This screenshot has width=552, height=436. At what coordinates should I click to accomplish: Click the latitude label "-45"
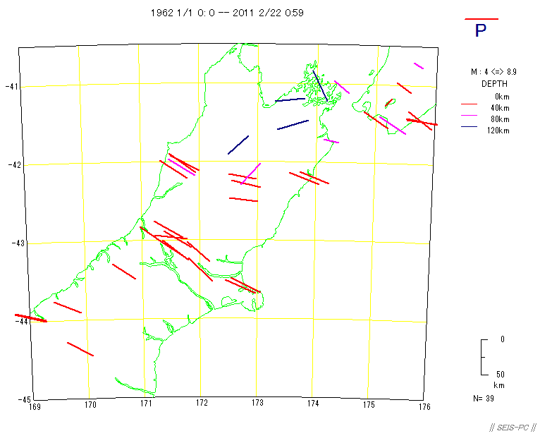(x=25, y=399)
